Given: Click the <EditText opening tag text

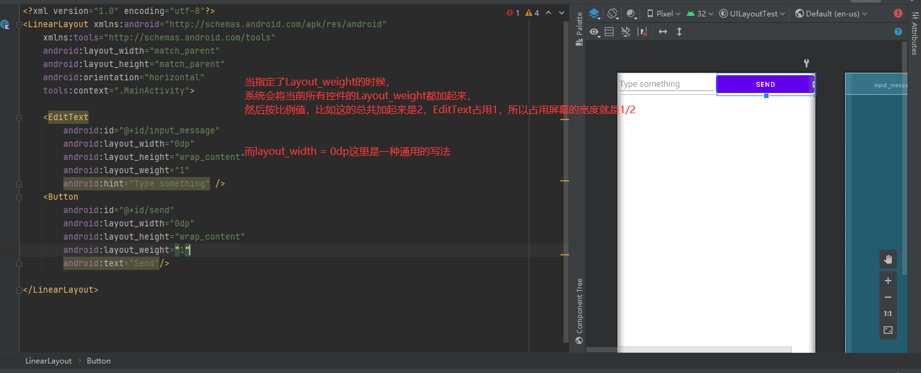Looking at the screenshot, I should [x=66, y=118].
